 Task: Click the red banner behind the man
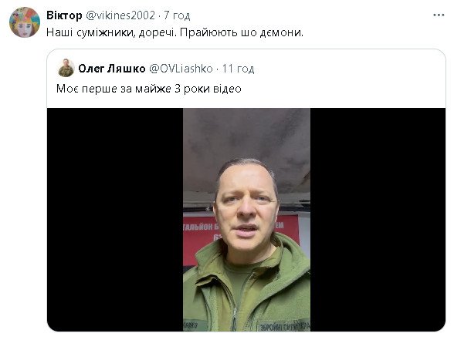click(200, 238)
